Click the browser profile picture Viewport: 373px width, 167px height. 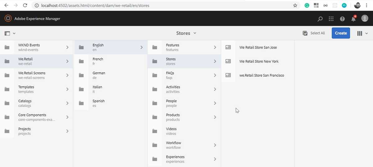pos(357,5)
